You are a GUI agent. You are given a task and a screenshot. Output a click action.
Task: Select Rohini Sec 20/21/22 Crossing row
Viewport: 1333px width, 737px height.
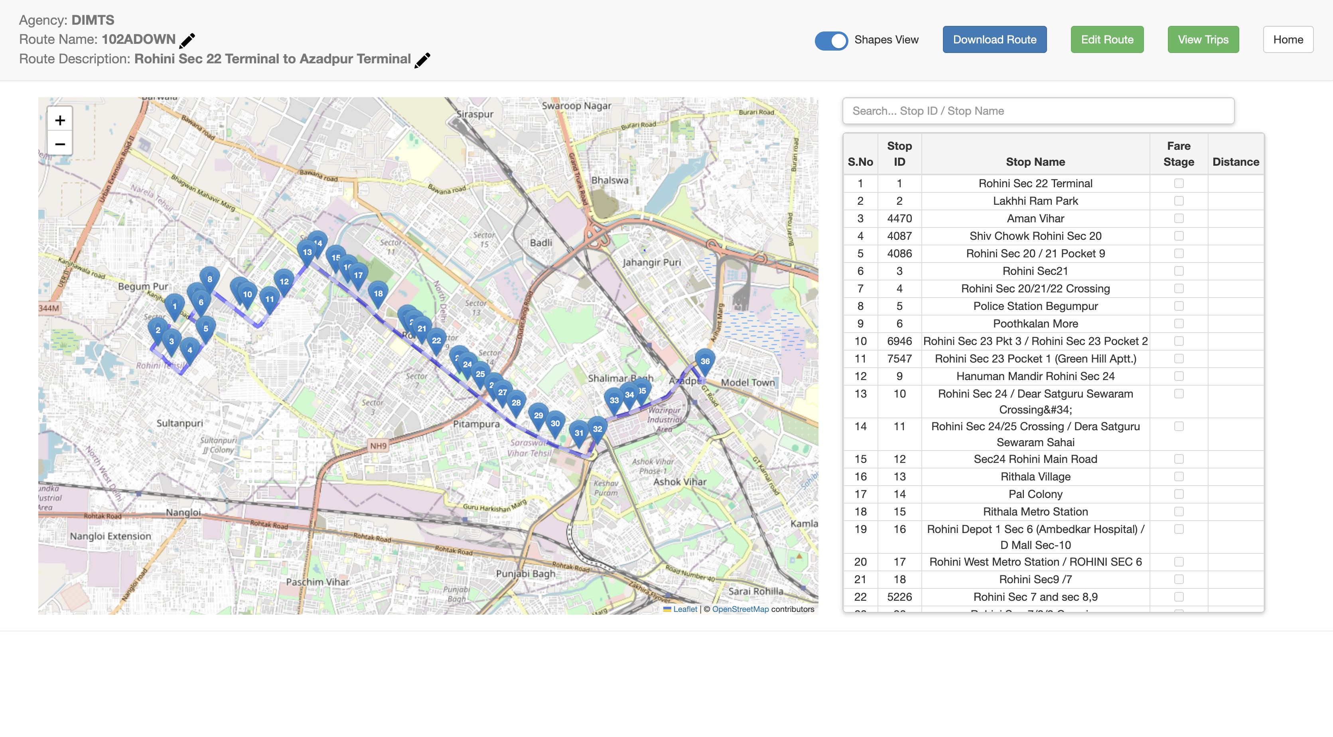[x=1053, y=289]
